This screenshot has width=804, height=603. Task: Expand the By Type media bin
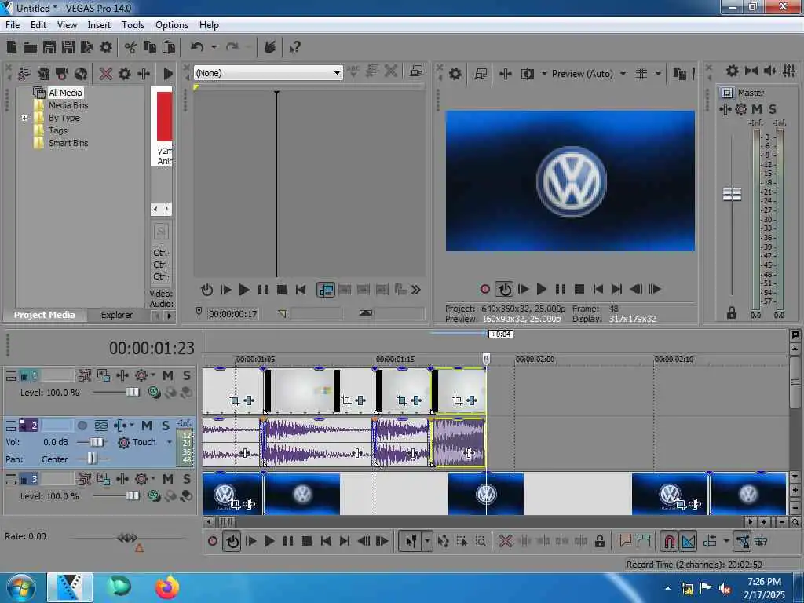point(24,118)
